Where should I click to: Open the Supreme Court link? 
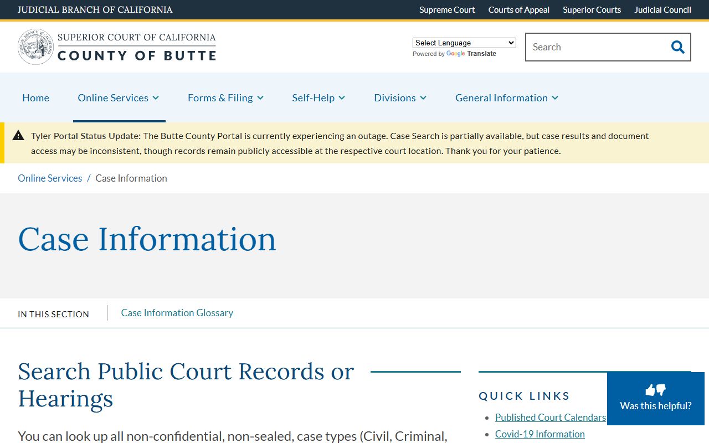447,9
